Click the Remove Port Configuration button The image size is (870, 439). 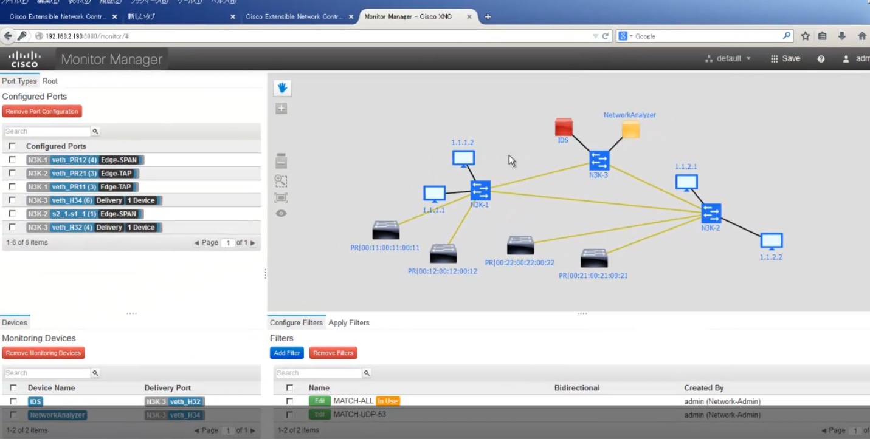(42, 112)
